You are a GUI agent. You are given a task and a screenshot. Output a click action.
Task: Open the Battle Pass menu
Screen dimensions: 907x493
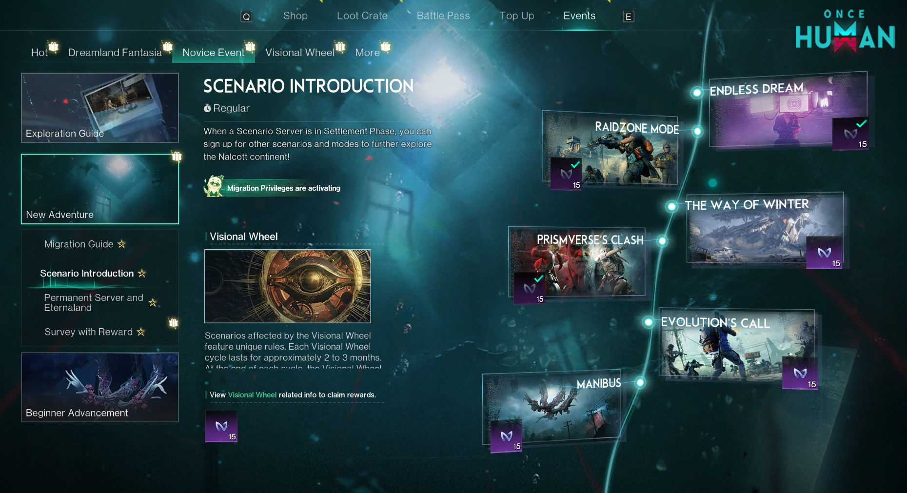coord(443,16)
